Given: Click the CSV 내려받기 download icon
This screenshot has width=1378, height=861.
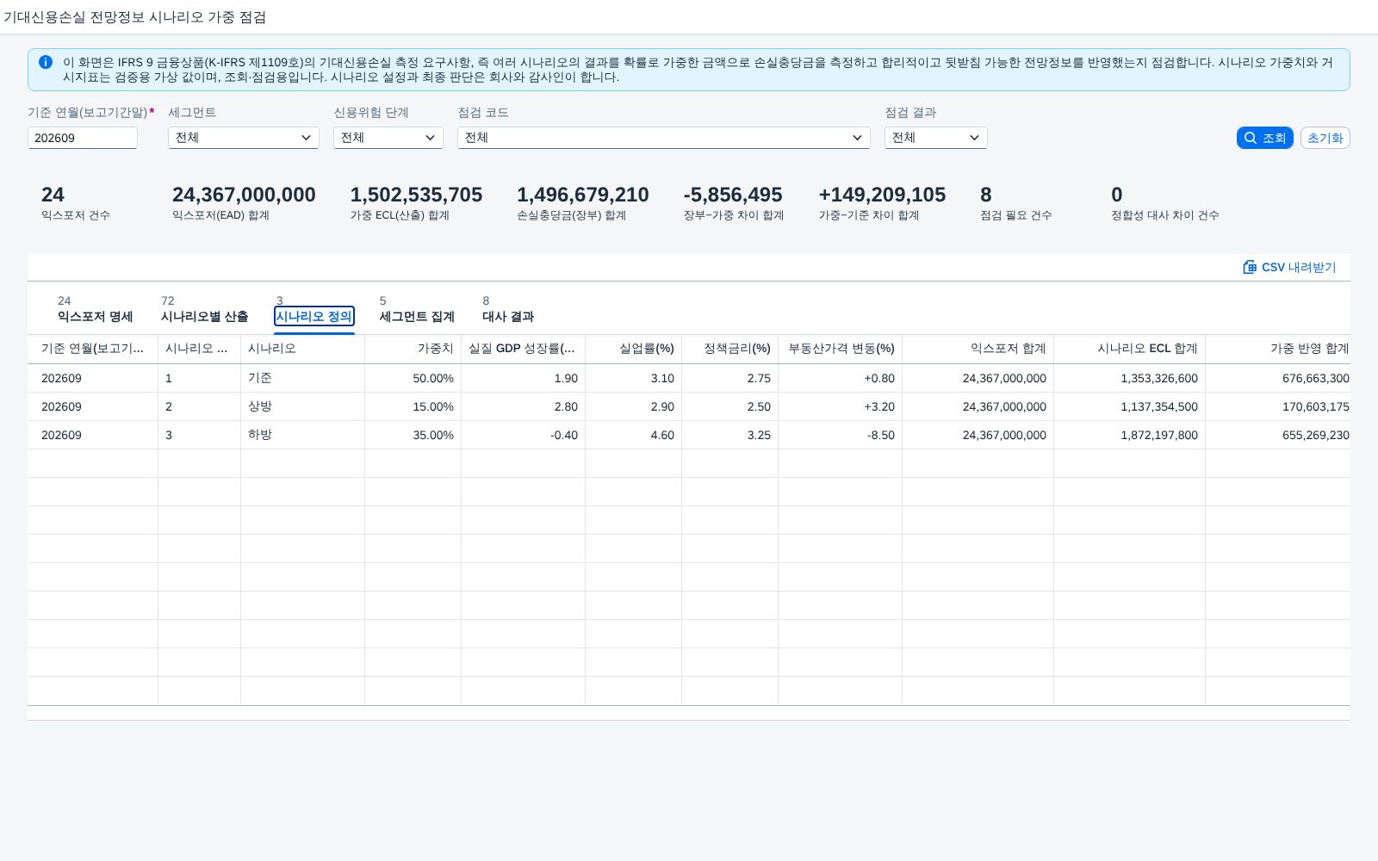Looking at the screenshot, I should (1250, 267).
